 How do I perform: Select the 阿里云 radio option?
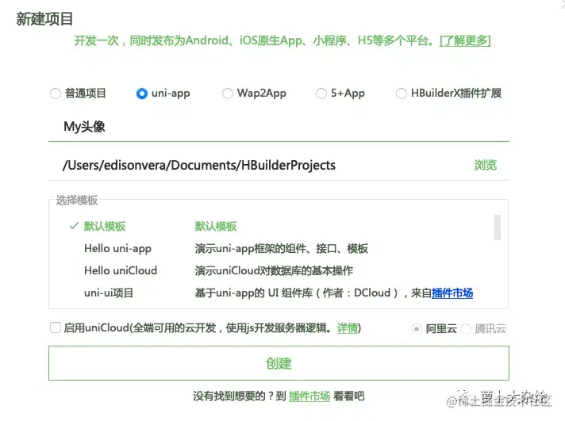(x=416, y=329)
